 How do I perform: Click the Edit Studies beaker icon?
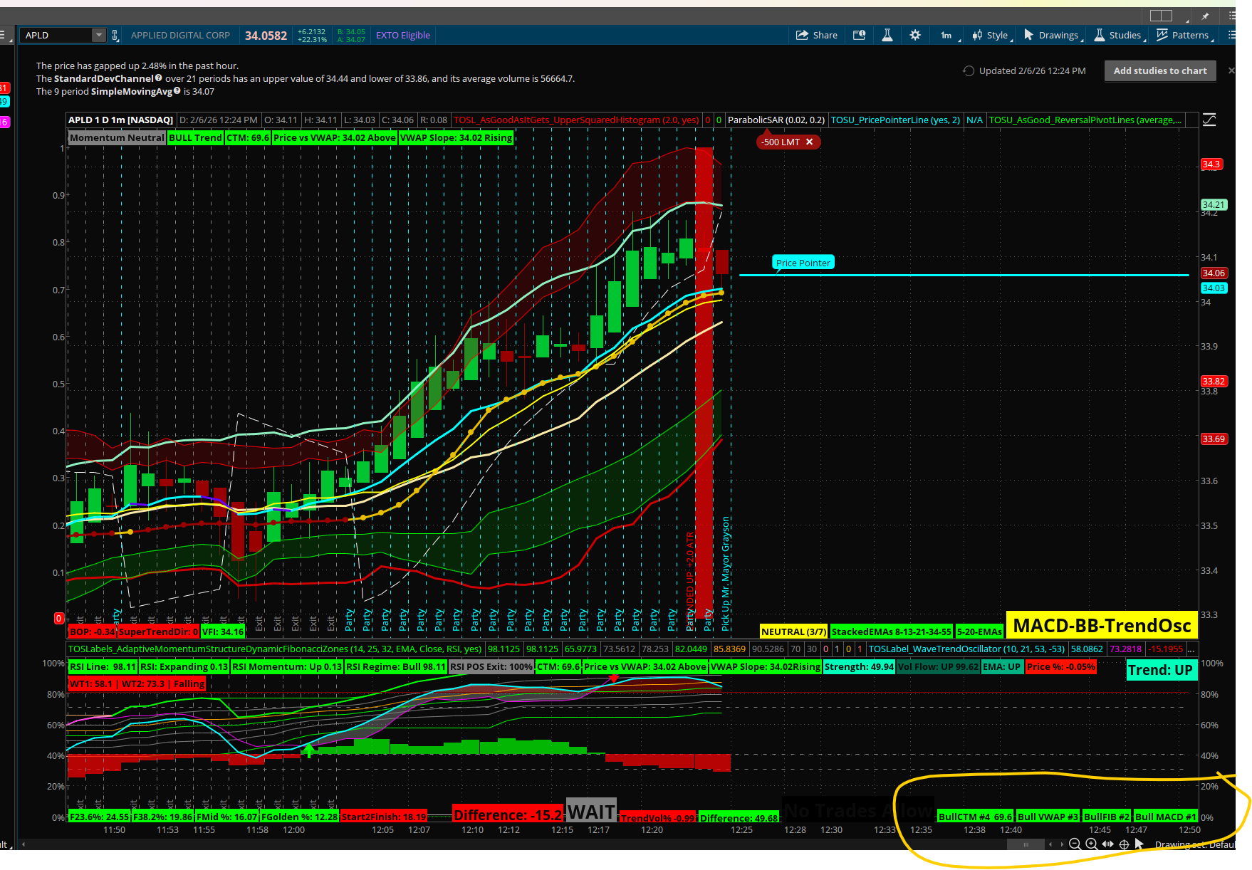coord(887,35)
